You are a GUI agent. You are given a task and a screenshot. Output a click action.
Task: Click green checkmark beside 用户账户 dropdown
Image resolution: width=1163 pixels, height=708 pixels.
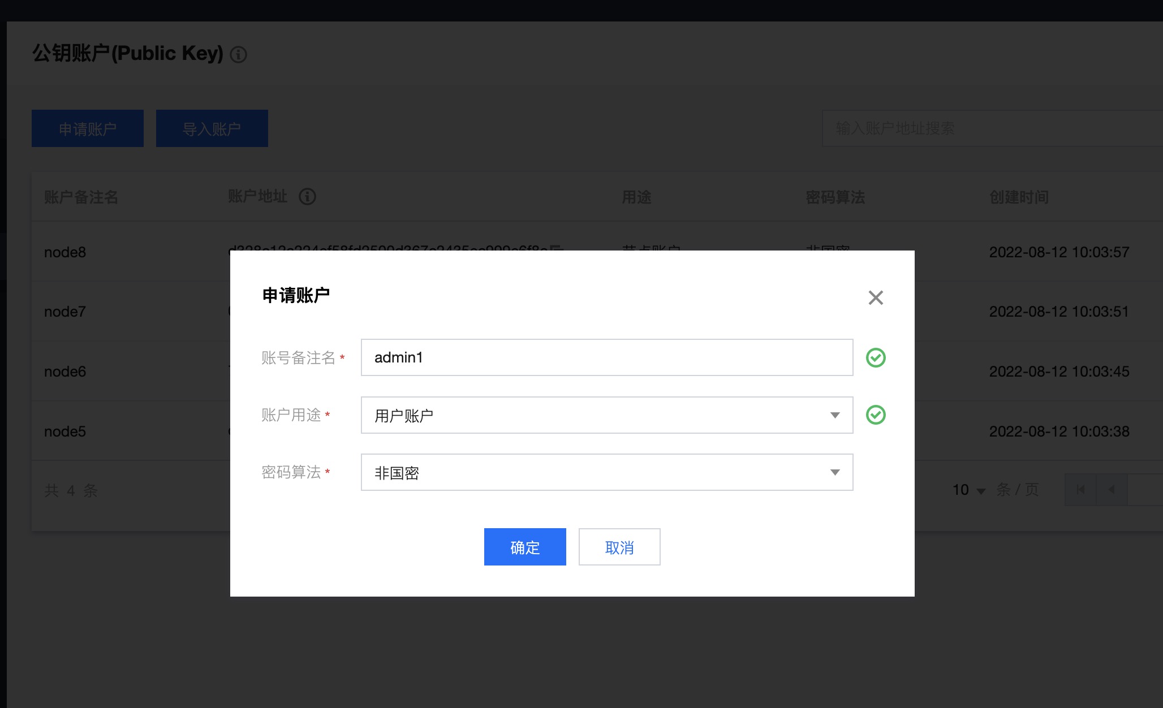point(875,415)
